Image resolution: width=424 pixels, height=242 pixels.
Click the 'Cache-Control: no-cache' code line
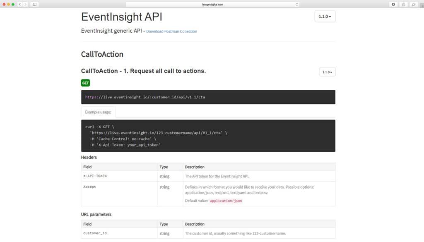(x=123, y=139)
